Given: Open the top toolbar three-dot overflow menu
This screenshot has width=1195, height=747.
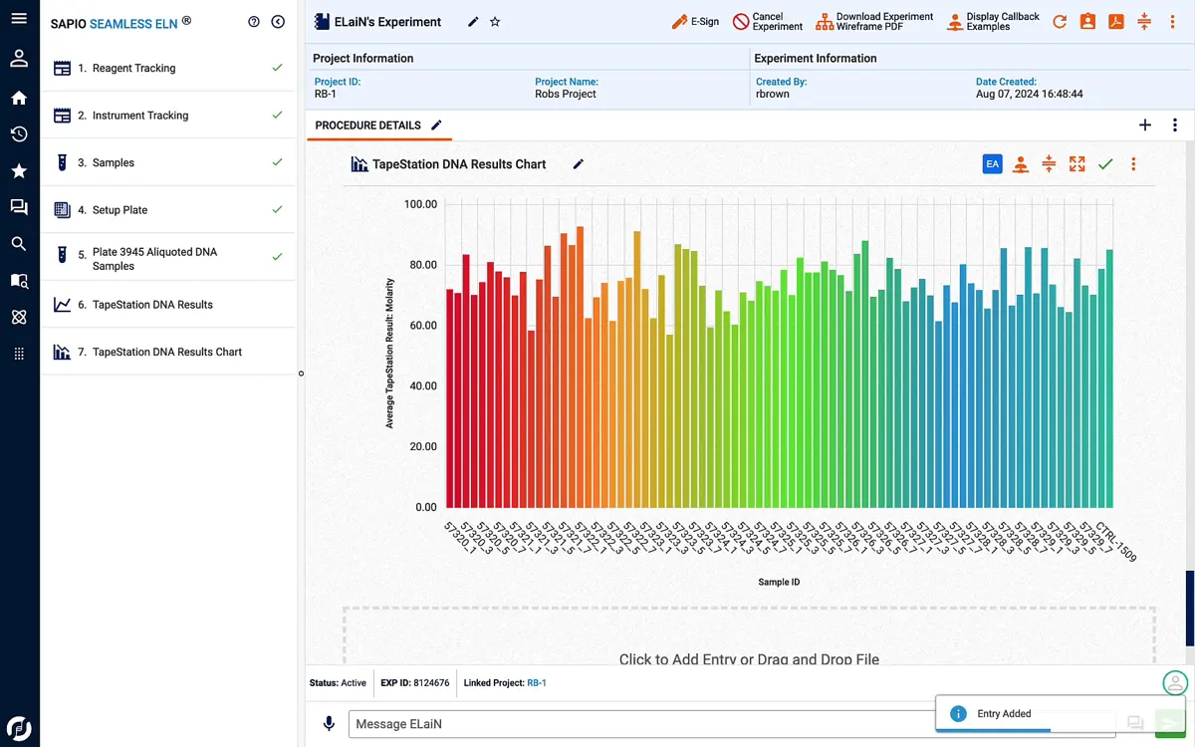Looking at the screenshot, I should 1172,22.
